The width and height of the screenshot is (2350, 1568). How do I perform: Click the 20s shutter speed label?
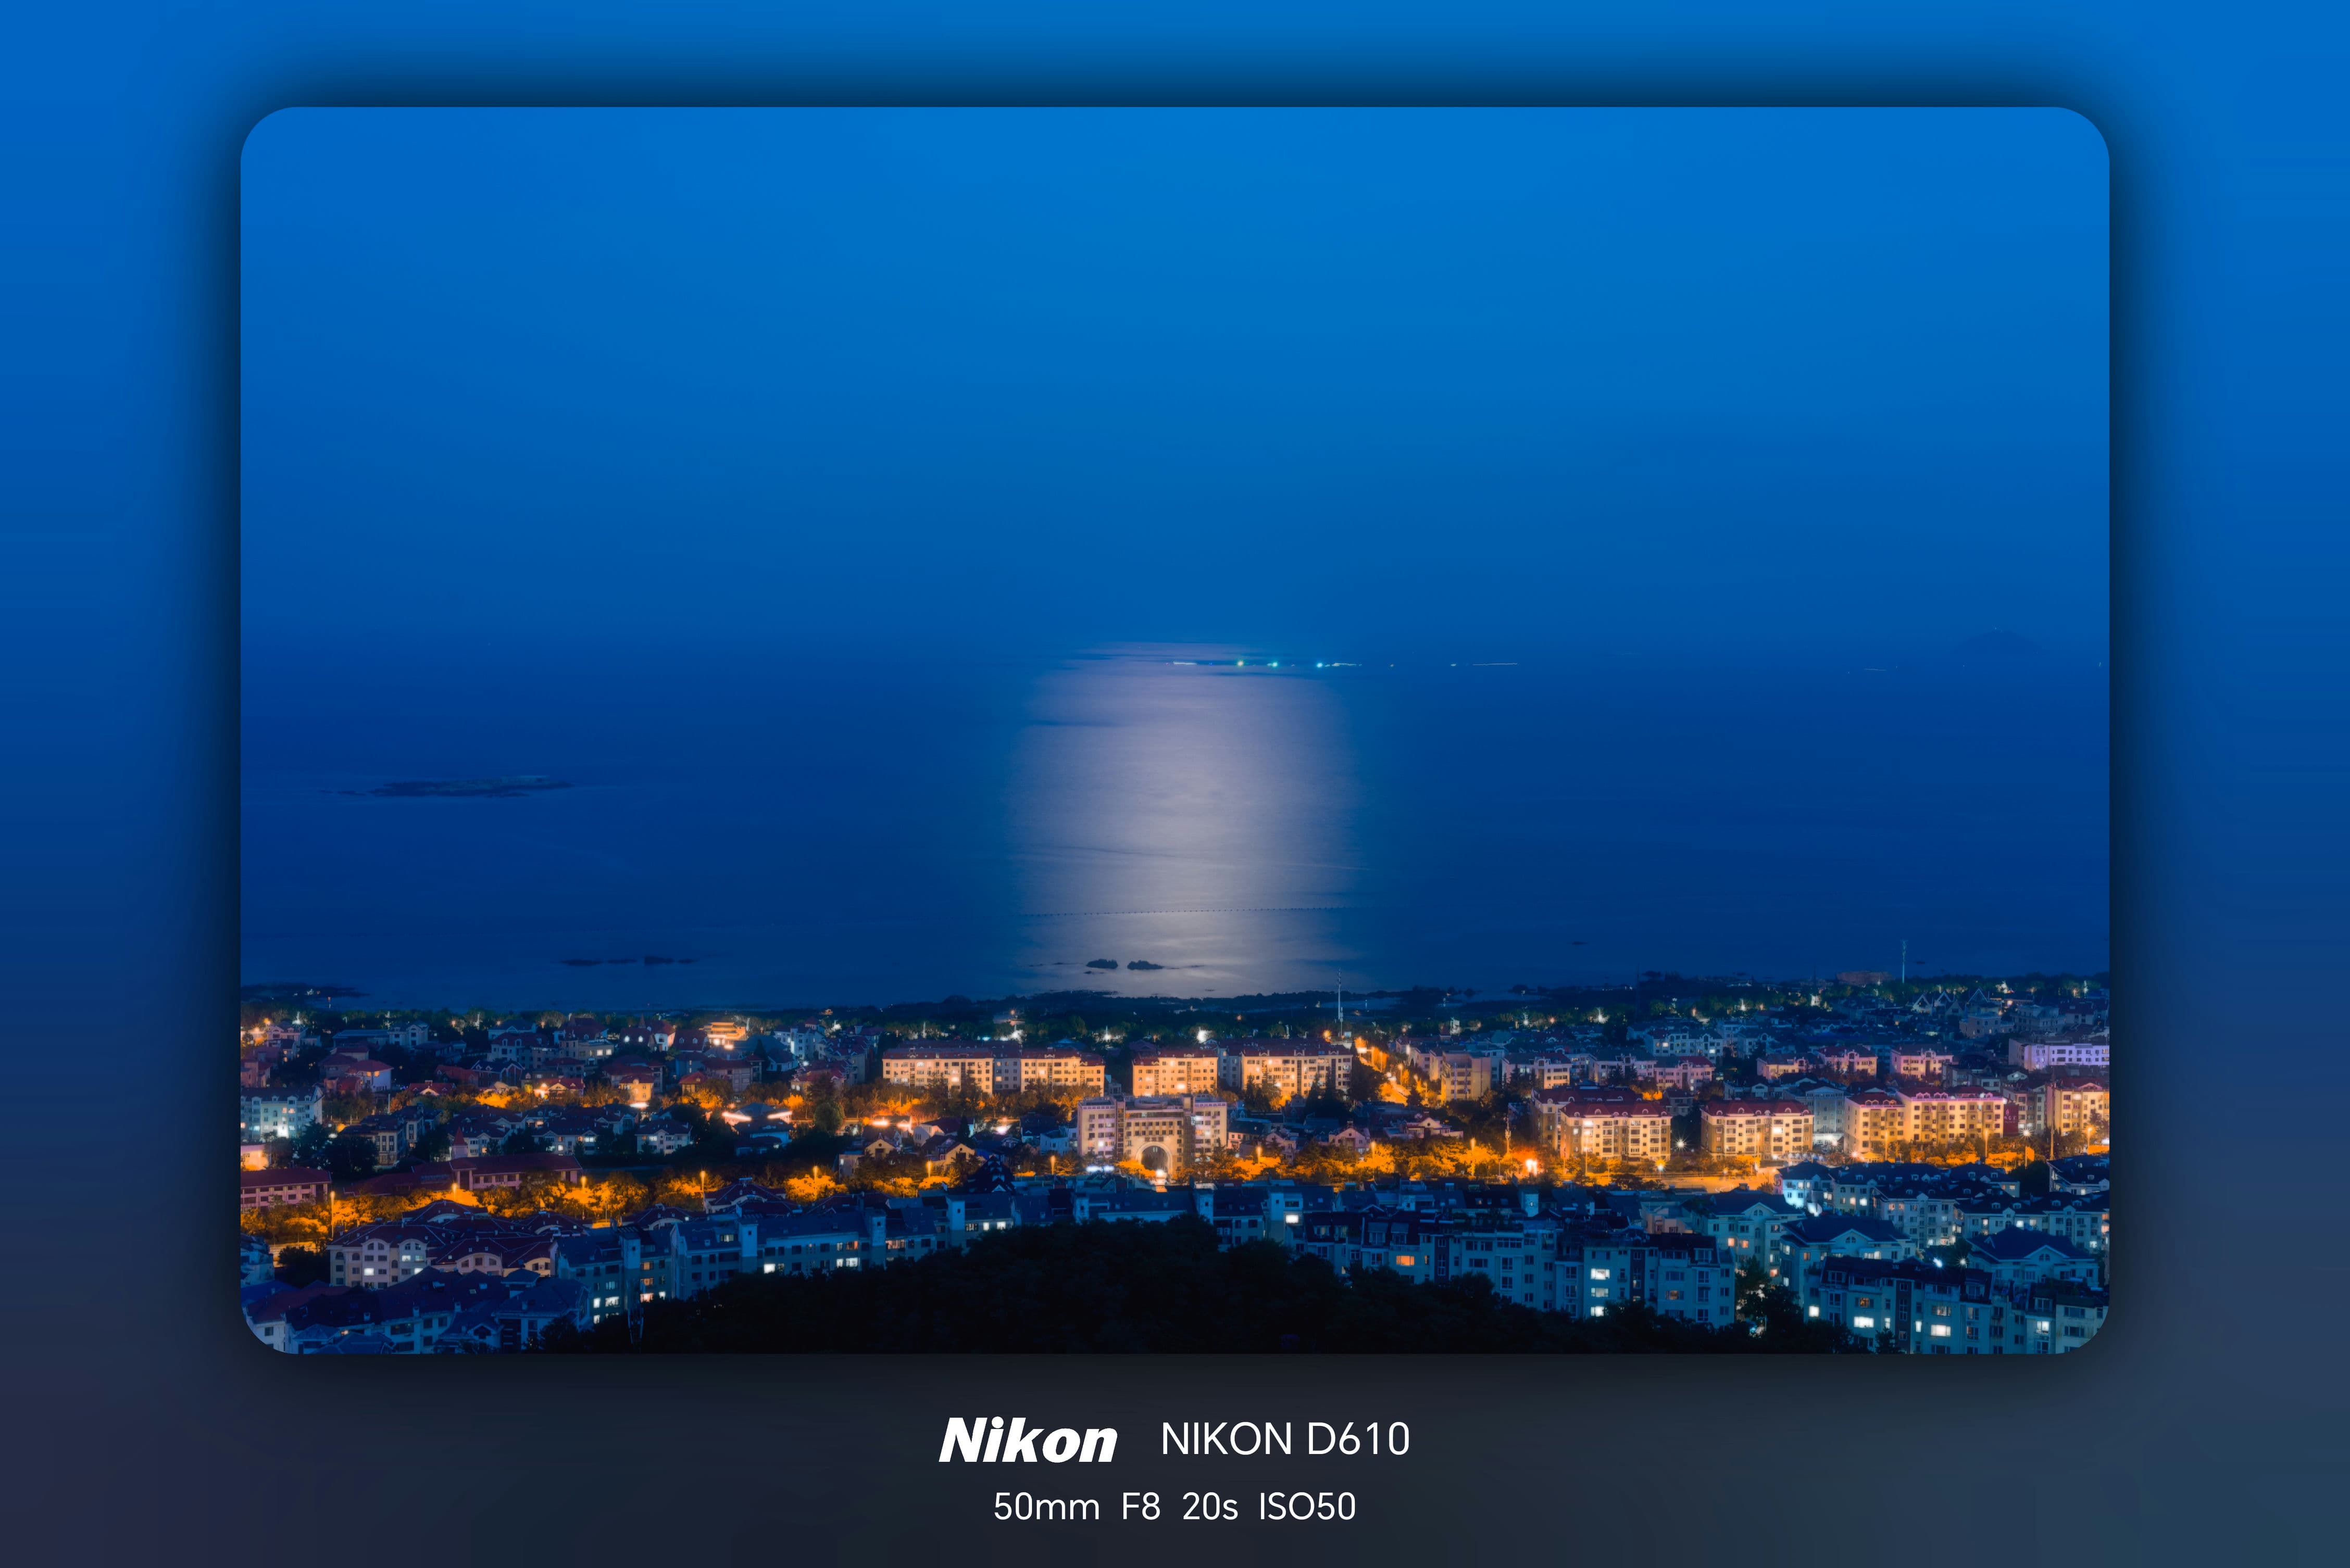pyautogui.click(x=1209, y=1507)
